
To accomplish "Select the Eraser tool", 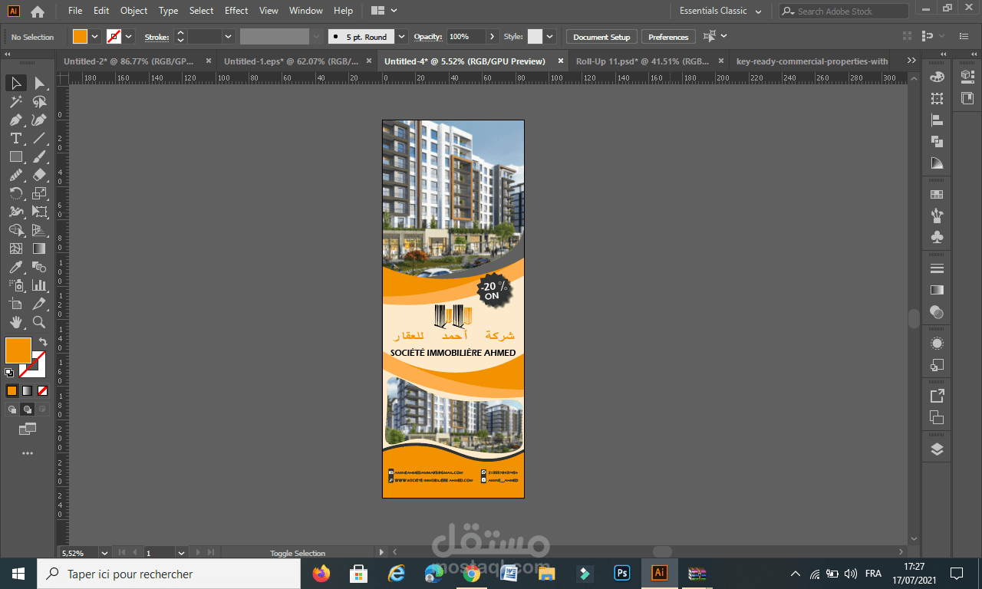I will [x=40, y=175].
